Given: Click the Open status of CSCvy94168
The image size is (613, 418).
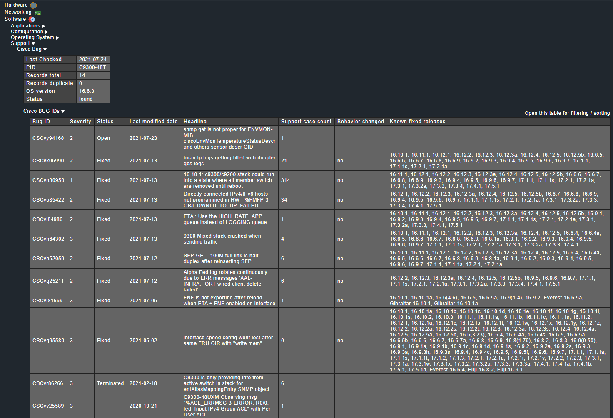Looking at the screenshot, I should click(104, 138).
